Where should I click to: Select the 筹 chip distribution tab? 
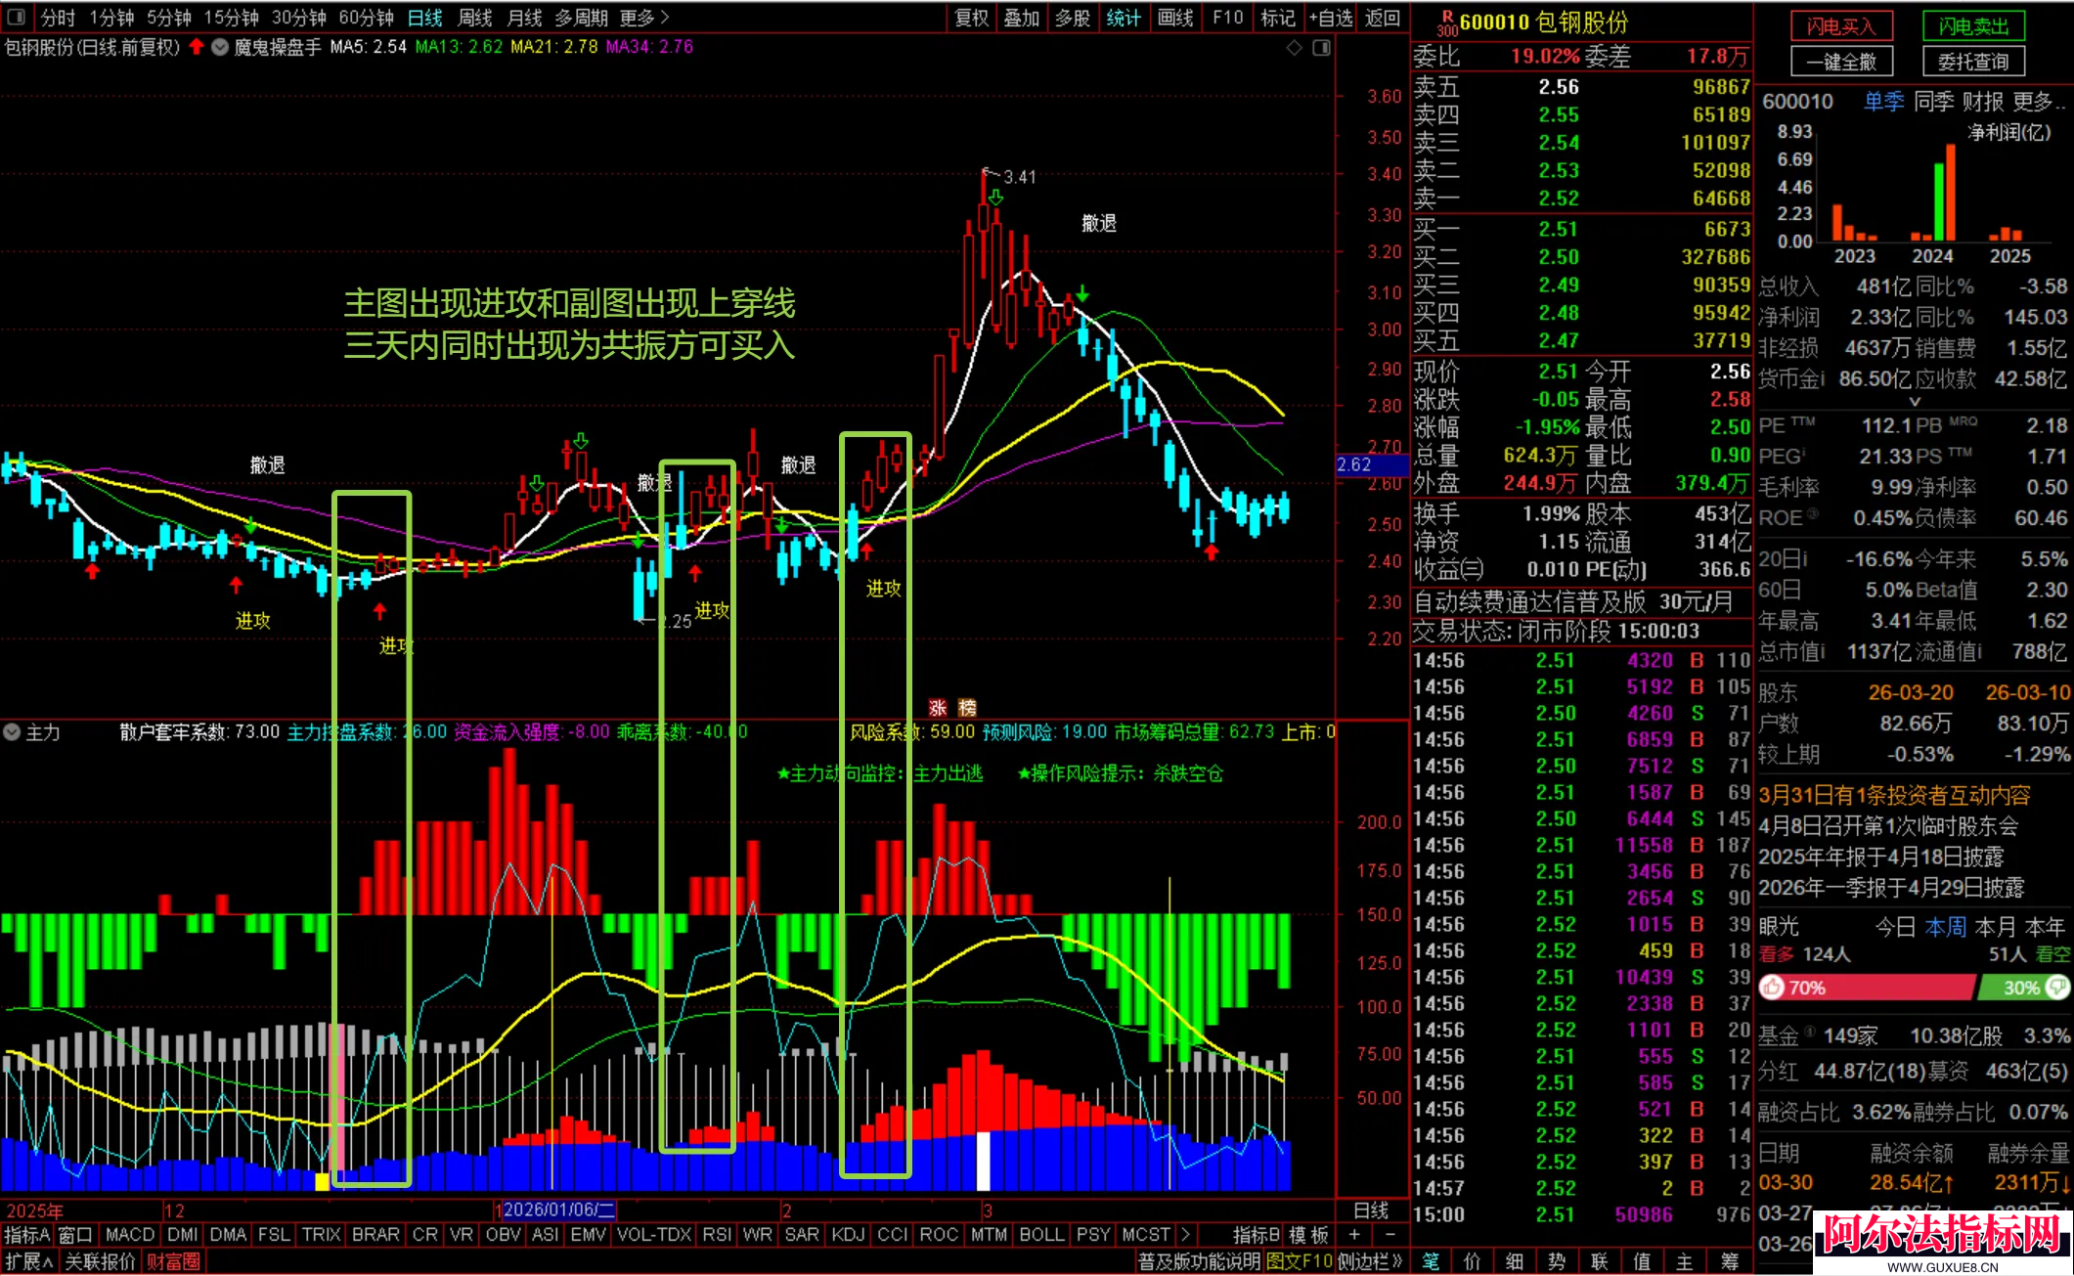(1729, 1261)
